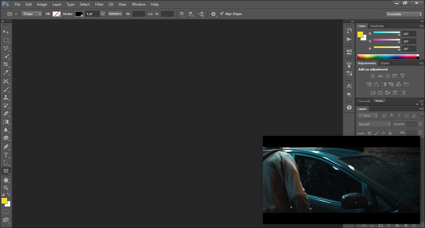Select the Elliptical Marquee tool
The image size is (425, 228).
click(x=6, y=40)
